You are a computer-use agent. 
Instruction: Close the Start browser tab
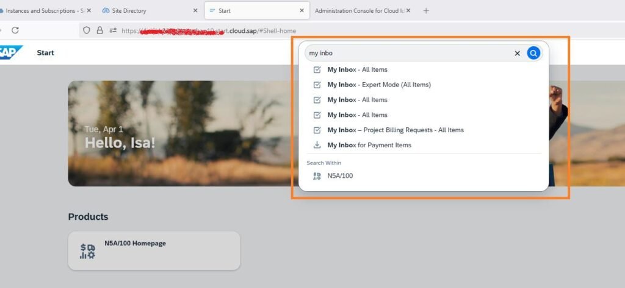pyautogui.click(x=302, y=10)
